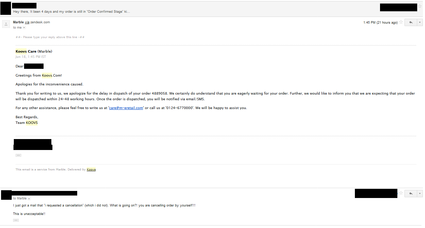Click Marble sender avatar icon
Viewport: 425px width, 228px height.
[6, 24]
